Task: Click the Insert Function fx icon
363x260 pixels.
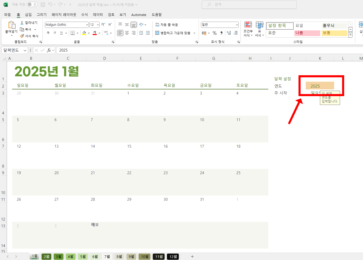Action: pos(49,50)
